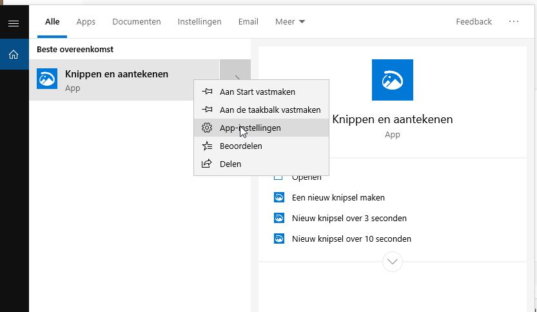Viewport: 537px width, 312px height.
Task: Click the large Knippen en aantekenen app tile
Action: [392, 80]
